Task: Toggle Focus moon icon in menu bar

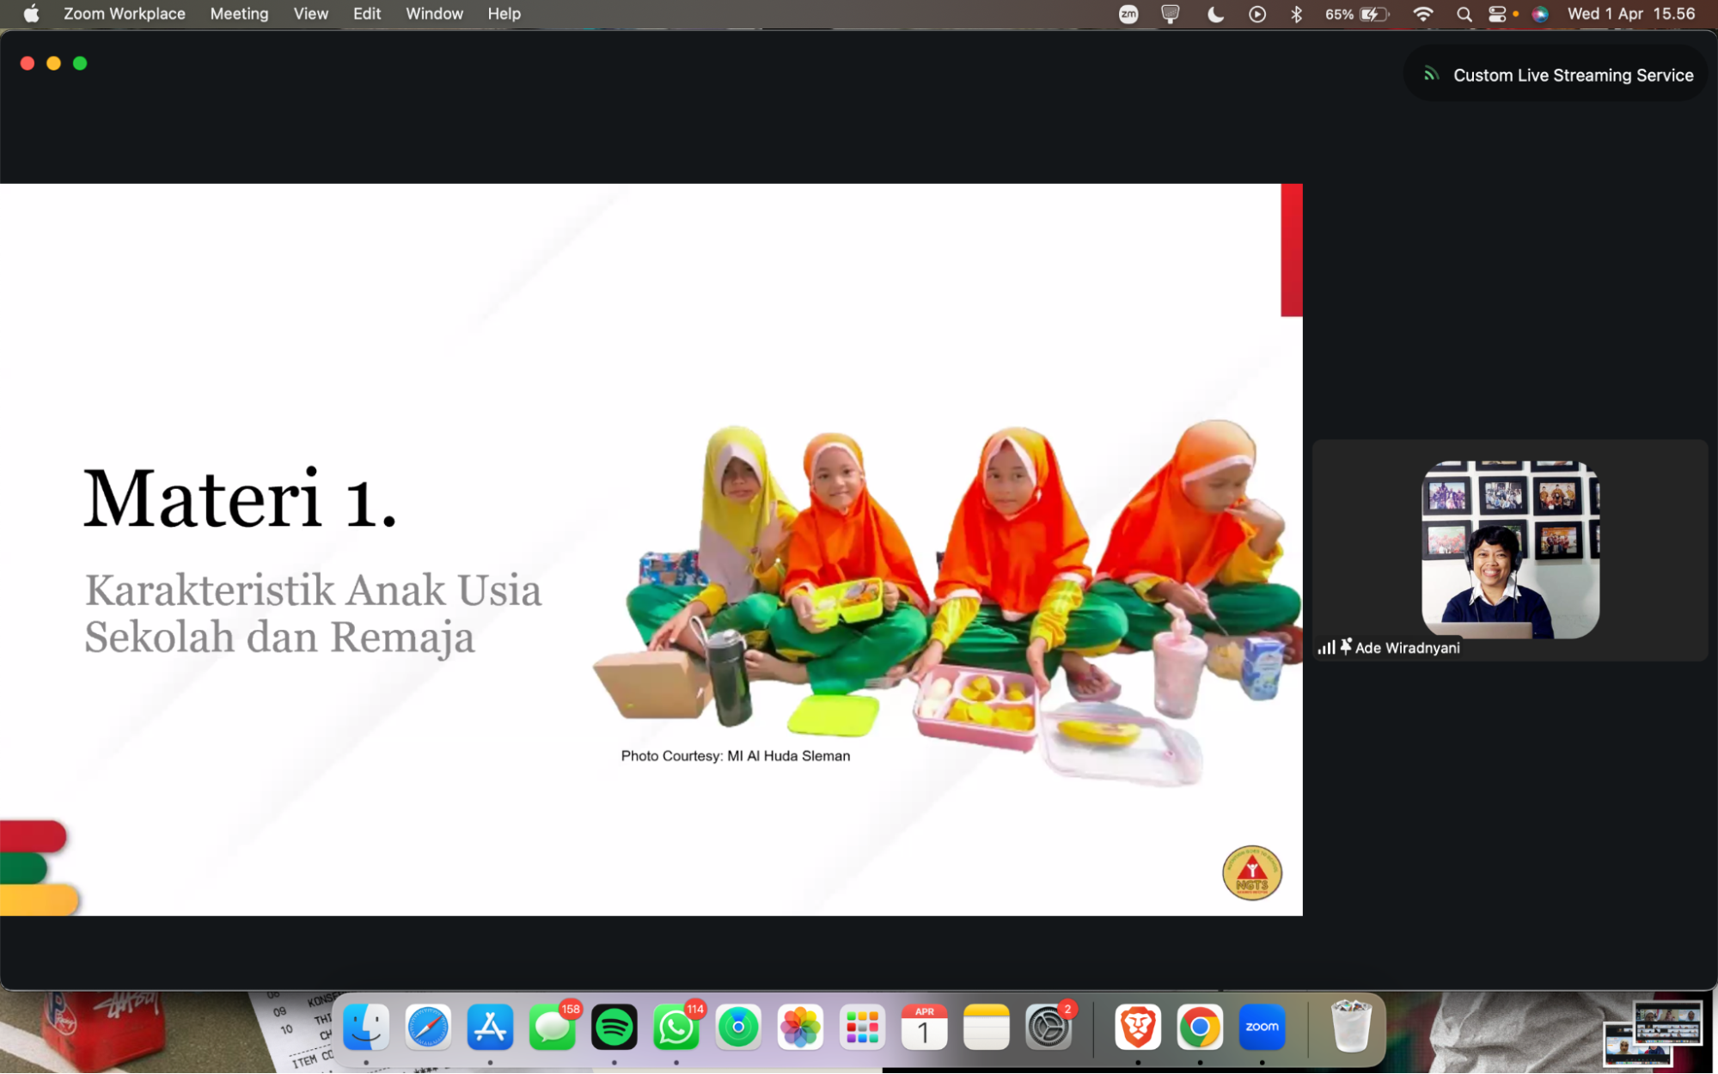Action: 1215,14
